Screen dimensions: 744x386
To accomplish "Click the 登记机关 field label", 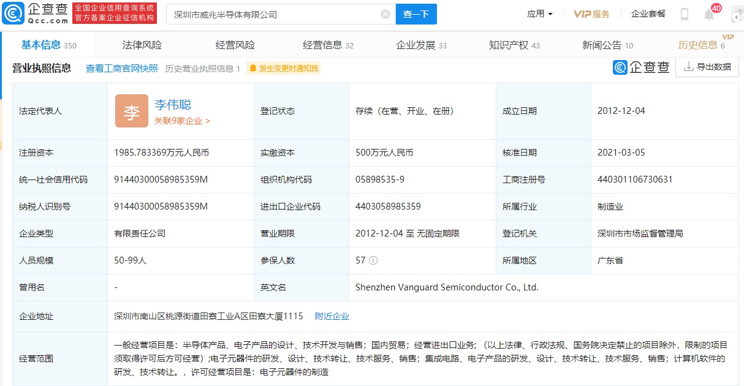I will pos(520,233).
